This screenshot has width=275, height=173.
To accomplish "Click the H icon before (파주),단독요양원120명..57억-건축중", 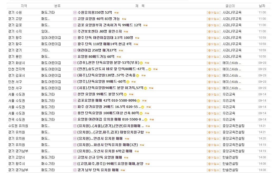I will coord(75,75).
